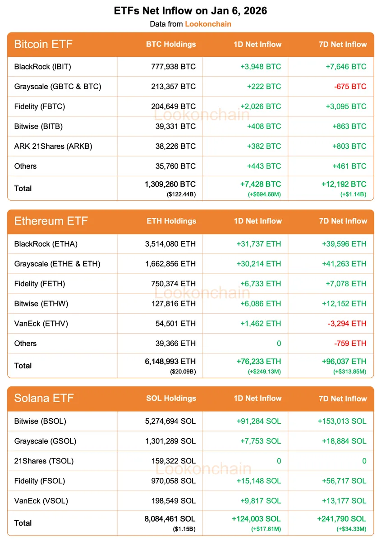This screenshot has width=381, height=541.
Task: Select the BTC Holdings column header
Action: (x=171, y=44)
